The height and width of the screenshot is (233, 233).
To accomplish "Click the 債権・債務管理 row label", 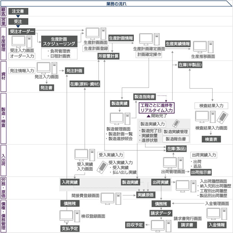I will pos(3,216).
